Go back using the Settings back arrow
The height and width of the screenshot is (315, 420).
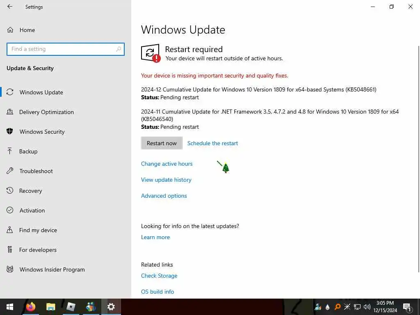pos(10,7)
